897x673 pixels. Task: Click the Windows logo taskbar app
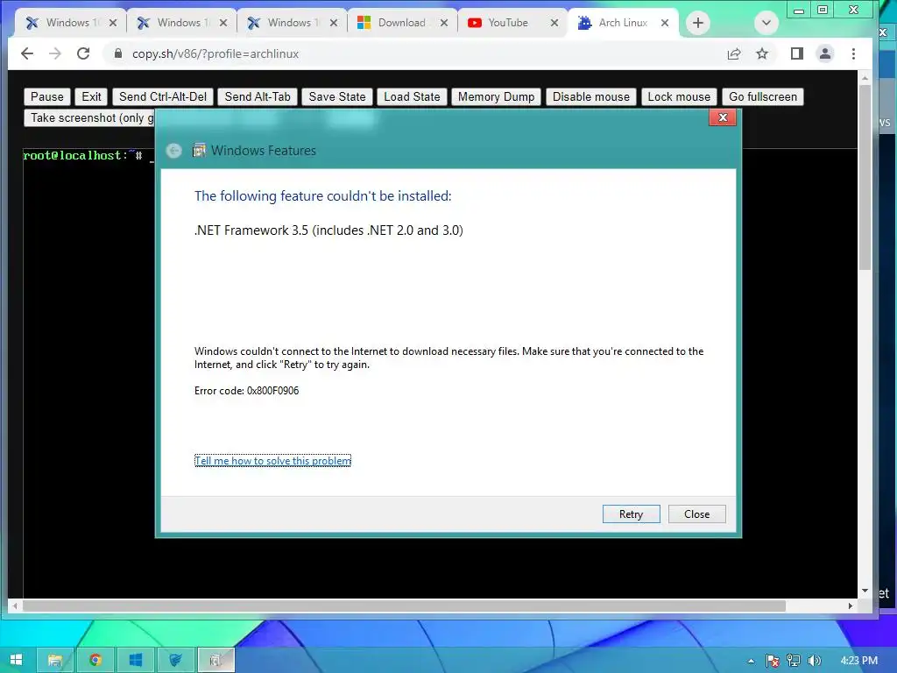point(136,660)
